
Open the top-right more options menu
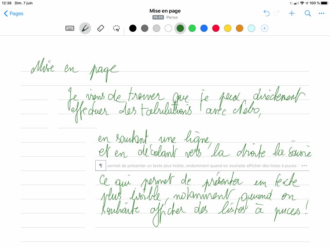(321, 14)
